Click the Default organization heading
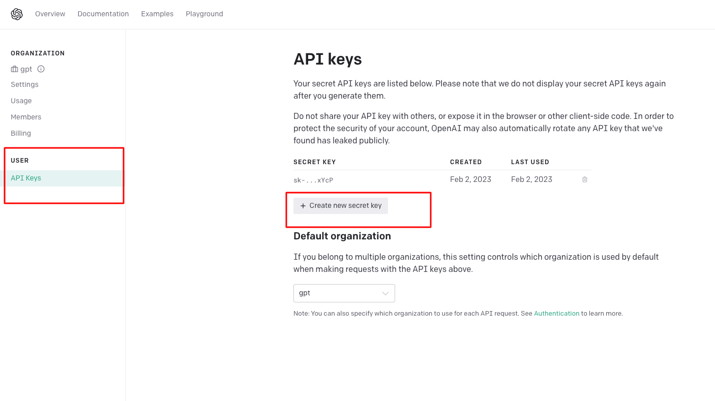This screenshot has width=715, height=401. (x=342, y=236)
